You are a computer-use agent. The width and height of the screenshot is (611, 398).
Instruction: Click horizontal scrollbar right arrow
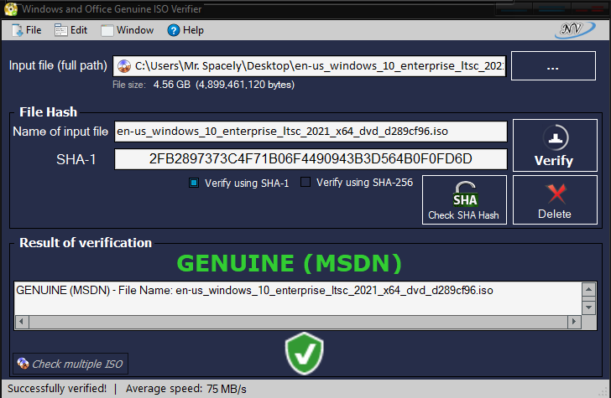pos(574,322)
